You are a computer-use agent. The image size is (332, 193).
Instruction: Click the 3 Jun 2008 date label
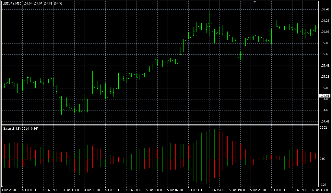click(x=8, y=190)
